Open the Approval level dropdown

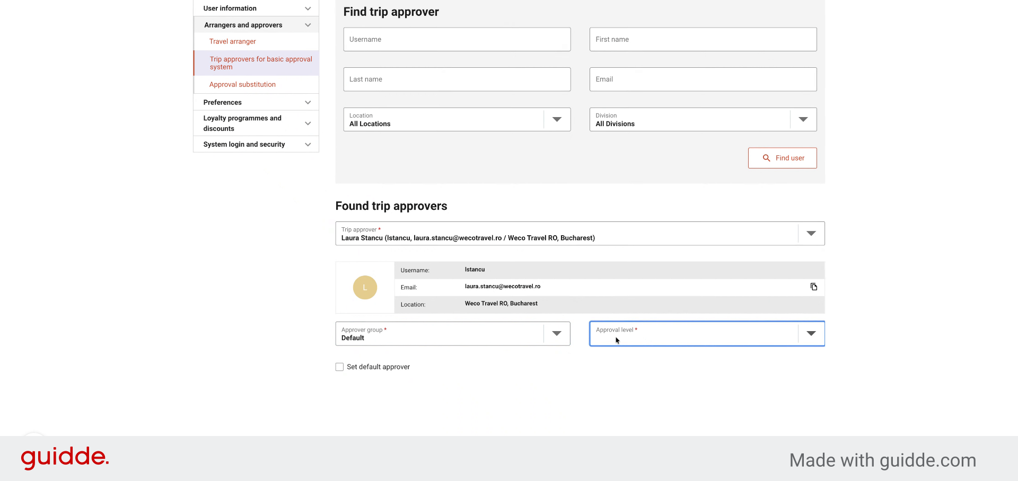(707, 334)
